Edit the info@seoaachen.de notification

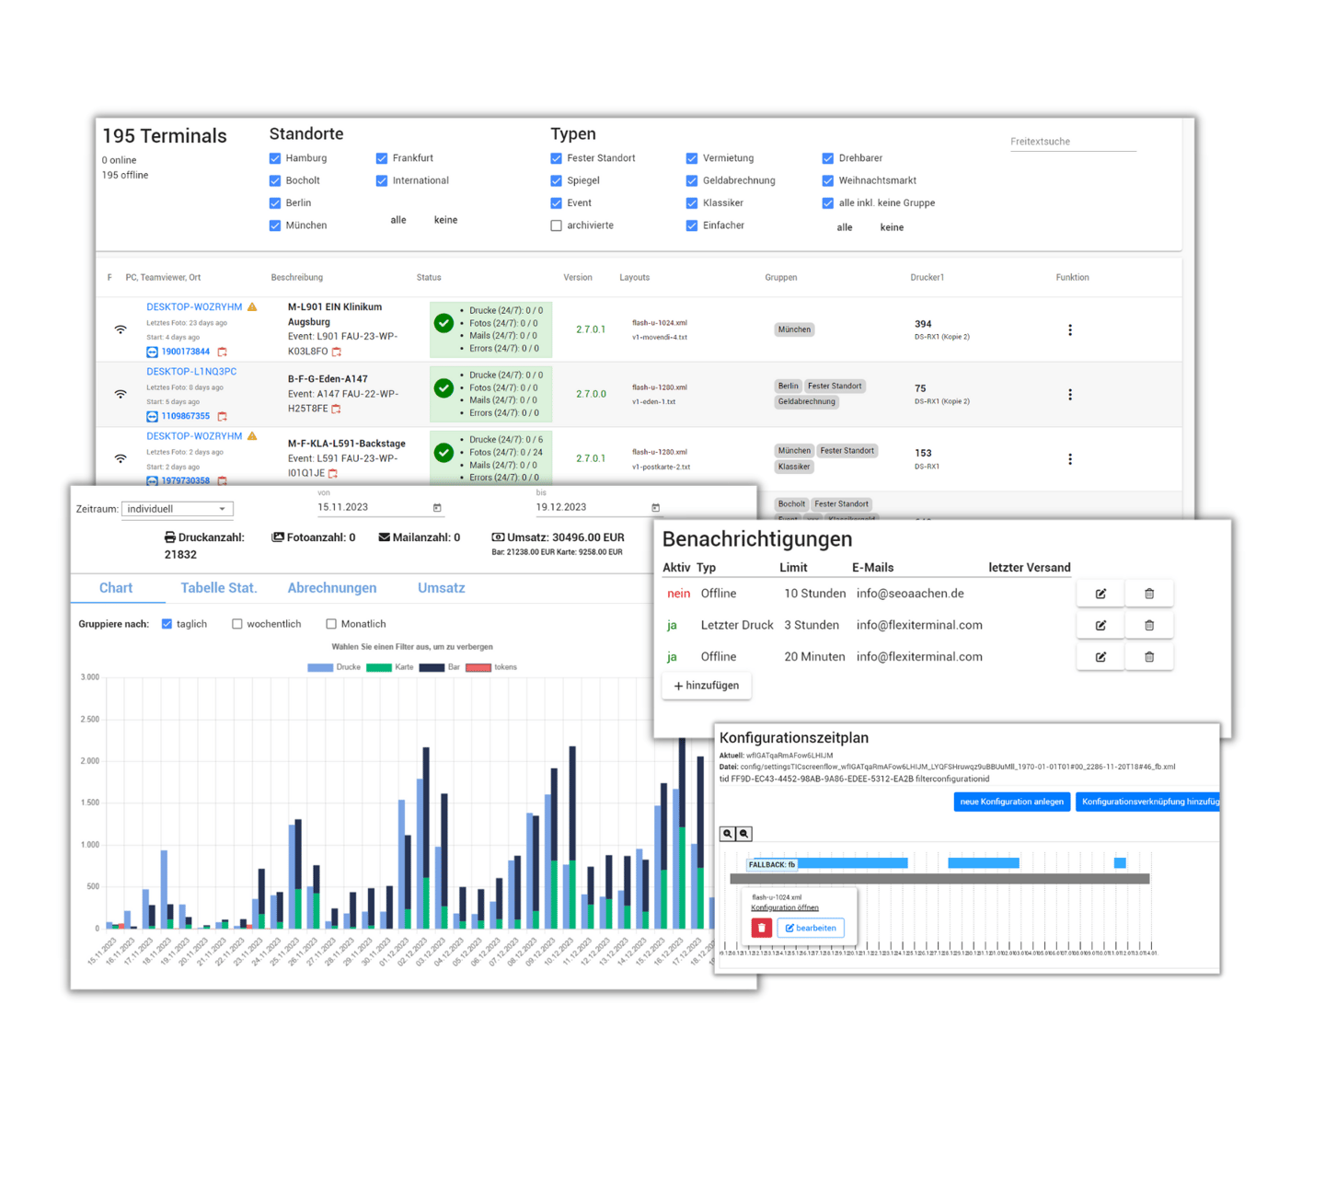[1100, 594]
